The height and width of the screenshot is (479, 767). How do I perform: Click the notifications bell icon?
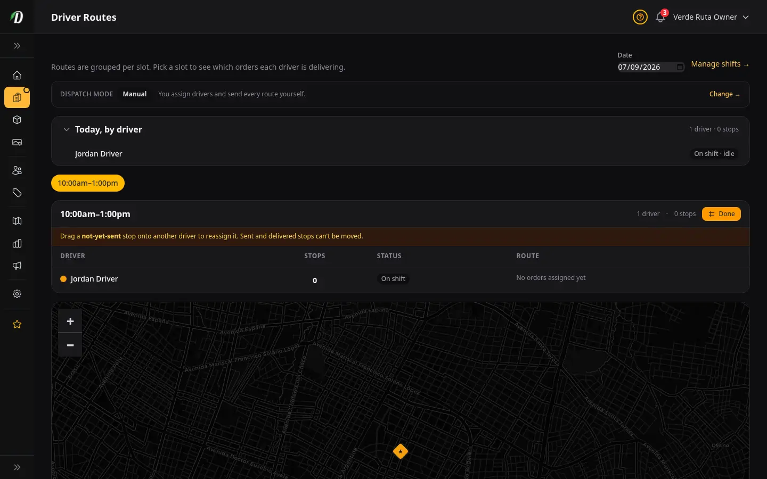click(660, 17)
